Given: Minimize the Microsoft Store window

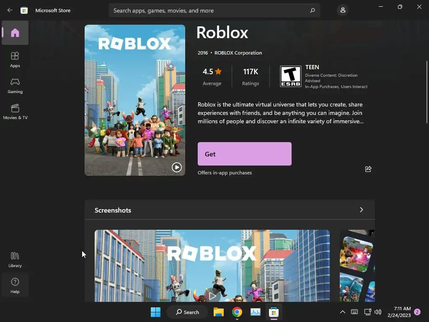Looking at the screenshot, I should point(381,7).
